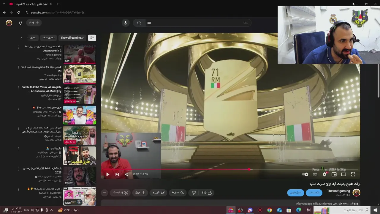Select the 'من Thewolf gaming' filter chip
This screenshot has width=380, height=214.
(72, 38)
